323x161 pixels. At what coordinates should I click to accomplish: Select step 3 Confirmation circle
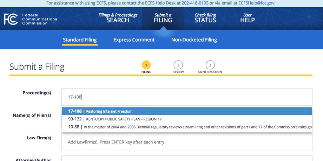[x=210, y=65]
